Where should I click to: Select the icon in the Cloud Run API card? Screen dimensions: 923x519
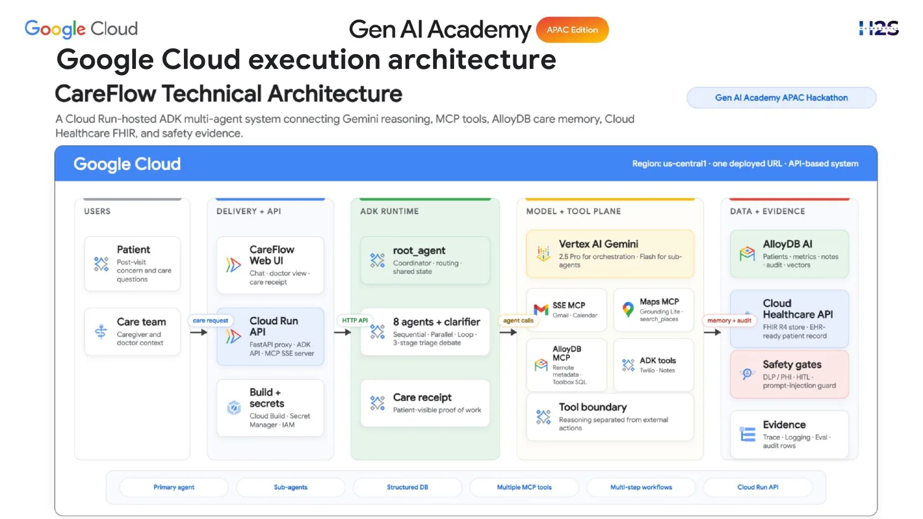pos(233,336)
